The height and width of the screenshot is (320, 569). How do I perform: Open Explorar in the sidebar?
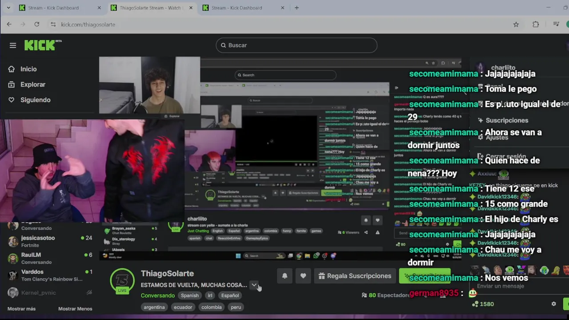(x=33, y=84)
